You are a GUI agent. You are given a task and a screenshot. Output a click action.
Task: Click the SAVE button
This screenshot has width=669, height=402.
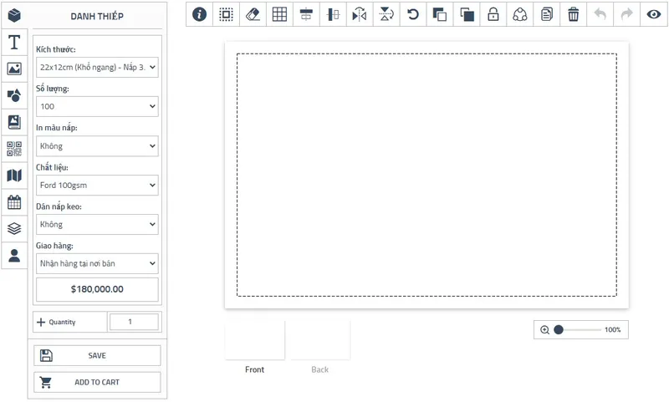click(97, 355)
